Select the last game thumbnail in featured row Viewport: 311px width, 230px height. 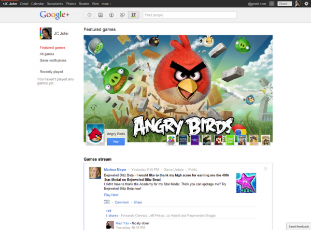(x=265, y=140)
